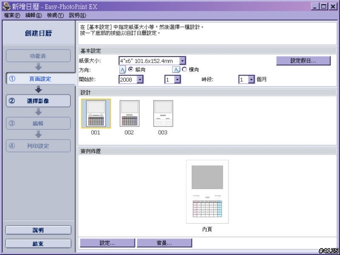
Task: Select step 1 頁面設定 tab
Action: [x=40, y=79]
